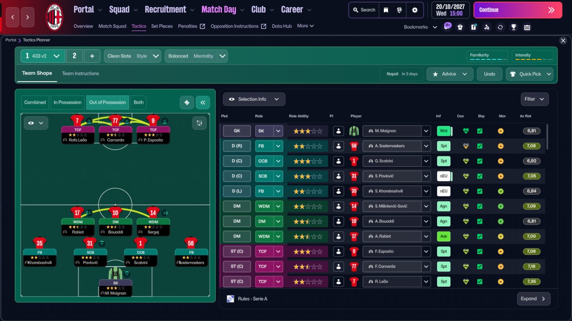Click the grid layout icon on pitch
The height and width of the screenshot is (321, 572).
pos(199,123)
